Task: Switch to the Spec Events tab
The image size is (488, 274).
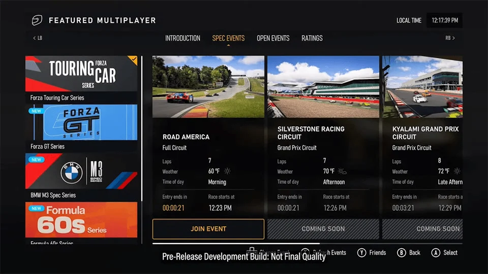Action: (228, 38)
